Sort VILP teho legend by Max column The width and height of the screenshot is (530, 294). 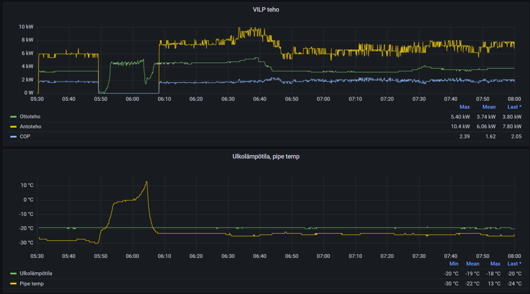coord(464,107)
